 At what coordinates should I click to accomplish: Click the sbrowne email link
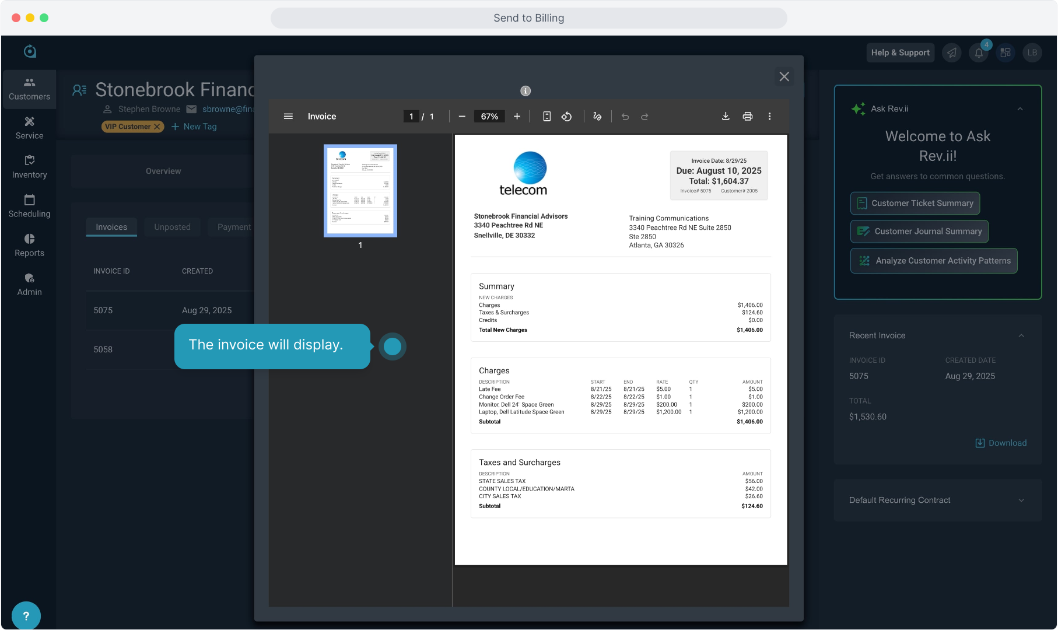pyautogui.click(x=228, y=109)
